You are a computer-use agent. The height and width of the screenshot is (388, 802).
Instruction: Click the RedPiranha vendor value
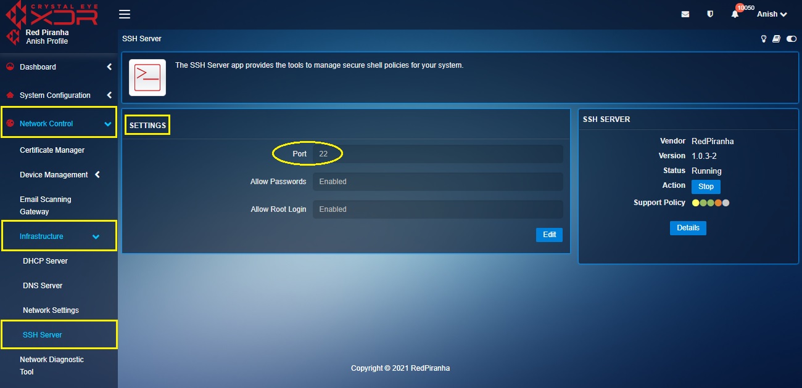click(713, 142)
